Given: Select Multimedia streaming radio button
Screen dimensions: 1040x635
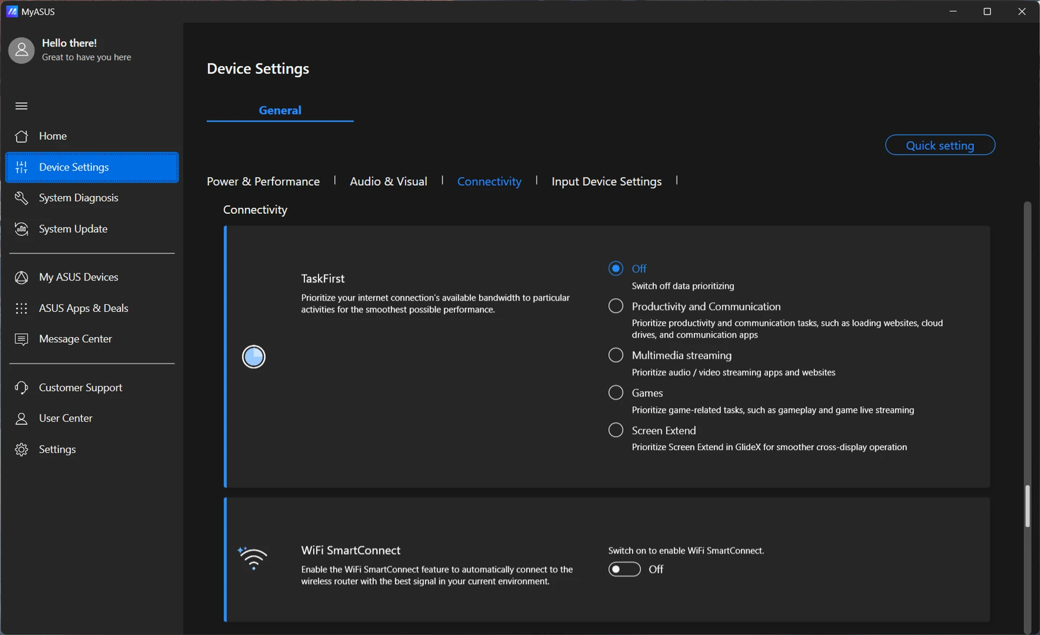Looking at the screenshot, I should (x=616, y=355).
